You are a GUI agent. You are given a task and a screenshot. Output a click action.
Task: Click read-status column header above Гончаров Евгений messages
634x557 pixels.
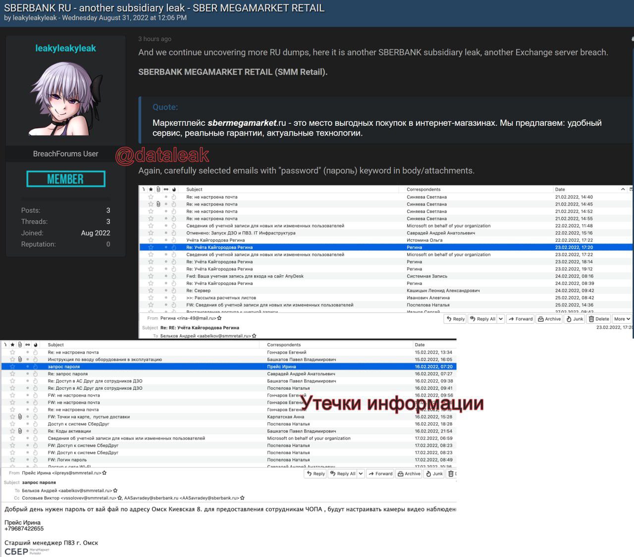point(28,345)
